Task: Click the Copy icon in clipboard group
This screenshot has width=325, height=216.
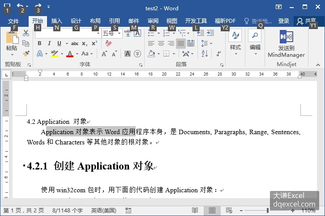Action: 26,43
